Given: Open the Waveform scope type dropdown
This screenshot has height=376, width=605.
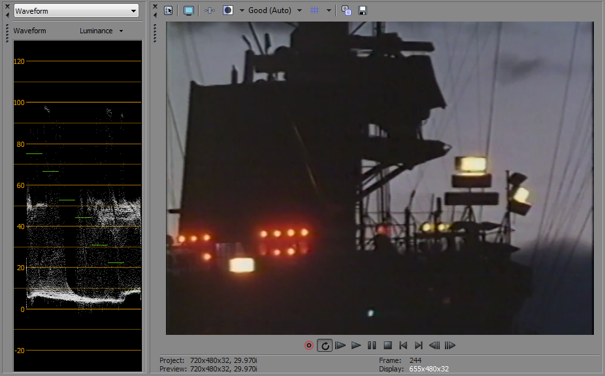Looking at the screenshot, I should 76,11.
